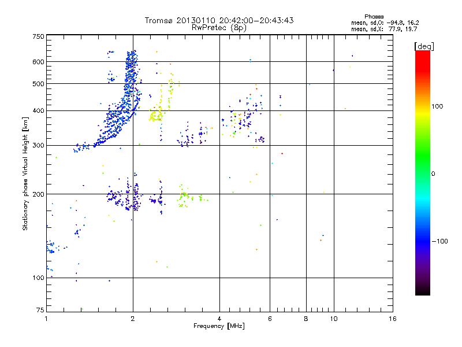Click the x-axis '4' tick label

[x=219, y=319]
